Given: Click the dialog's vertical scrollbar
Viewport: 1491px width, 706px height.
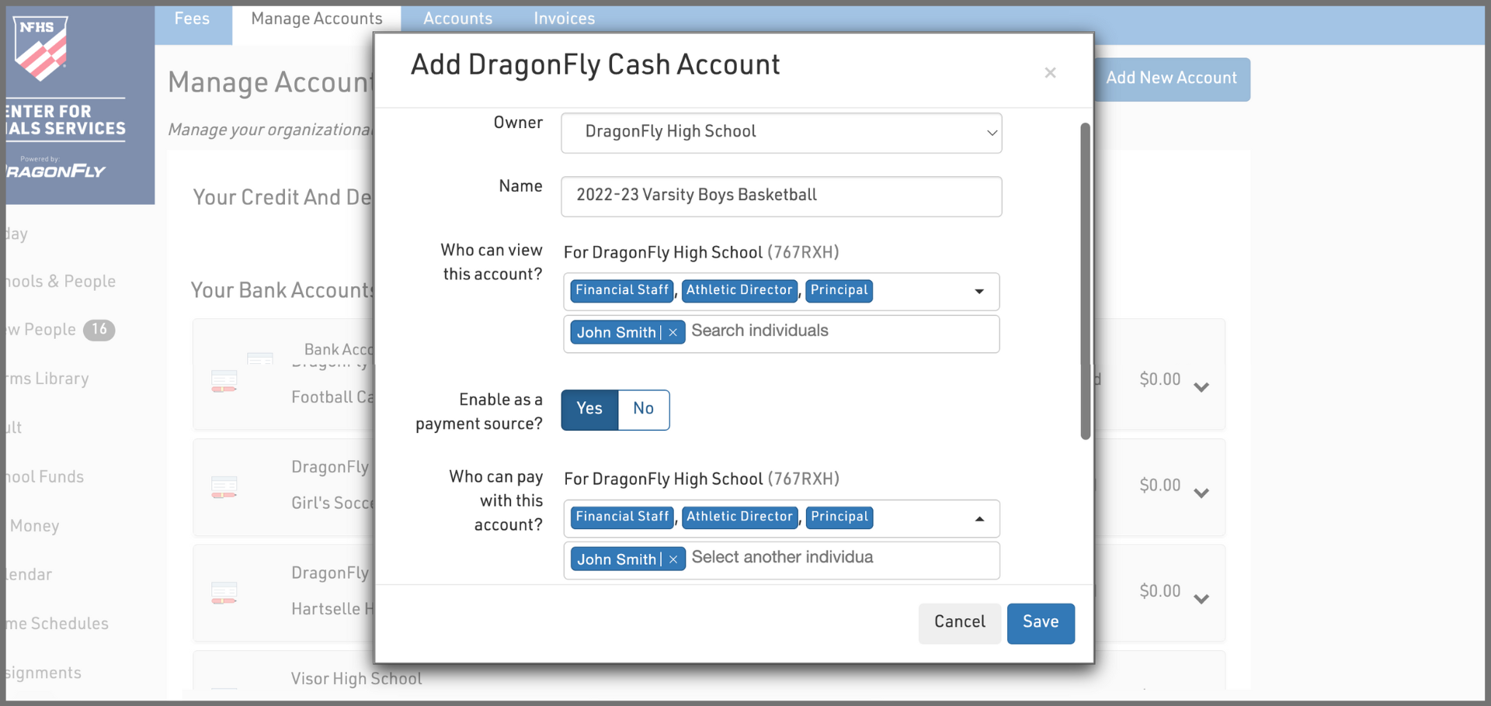Looking at the screenshot, I should coord(1085,279).
